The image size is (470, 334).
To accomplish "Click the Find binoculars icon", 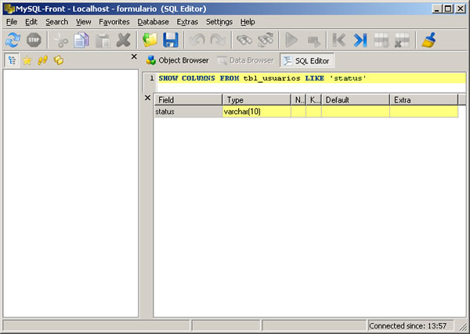I will pos(244,40).
